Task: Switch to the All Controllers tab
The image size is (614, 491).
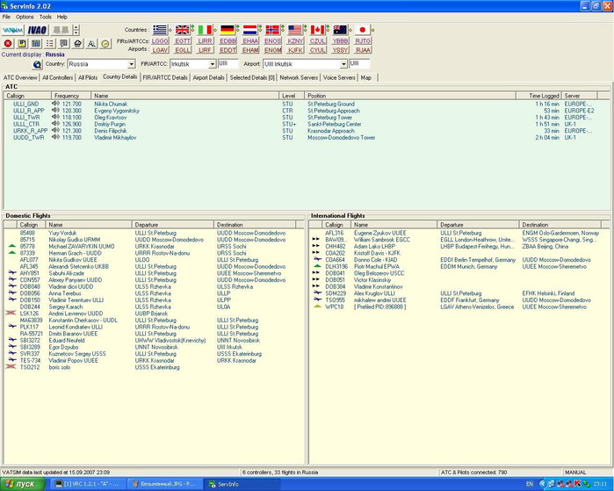Action: pyautogui.click(x=58, y=77)
